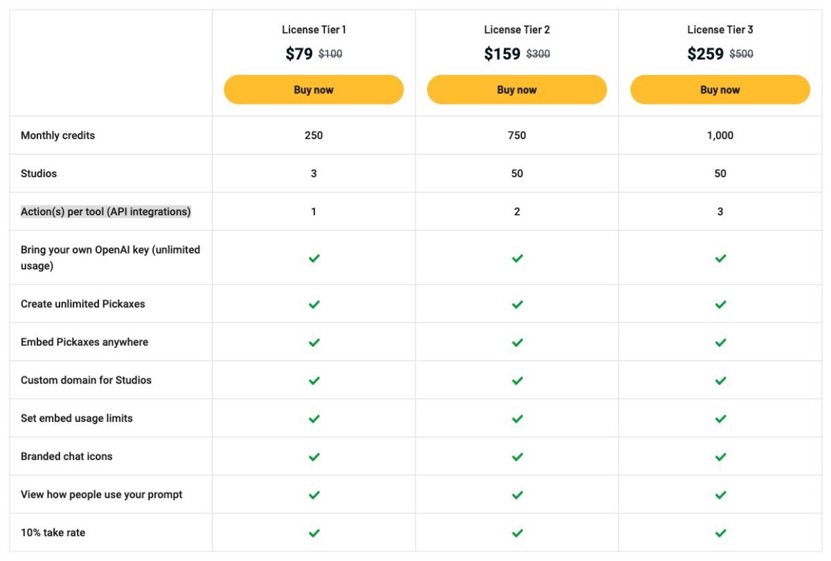
Task: Click the checkmark for Tier 1 Branded chat icons
Action: point(314,456)
